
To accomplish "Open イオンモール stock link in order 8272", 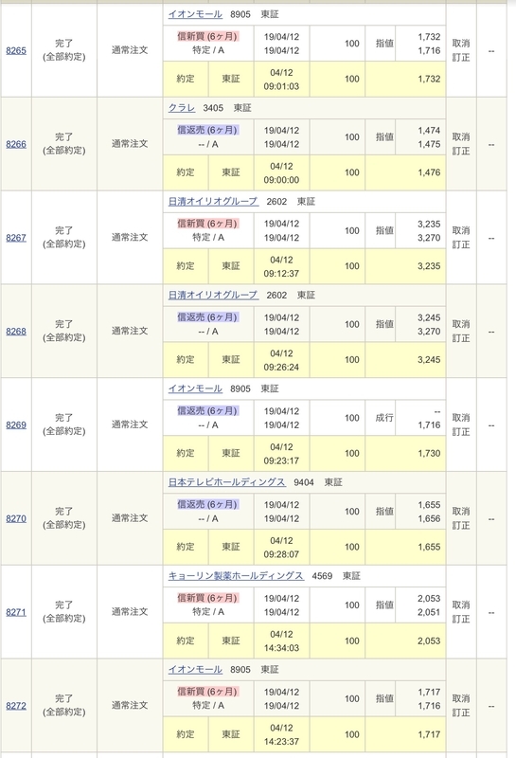I will click(x=195, y=670).
